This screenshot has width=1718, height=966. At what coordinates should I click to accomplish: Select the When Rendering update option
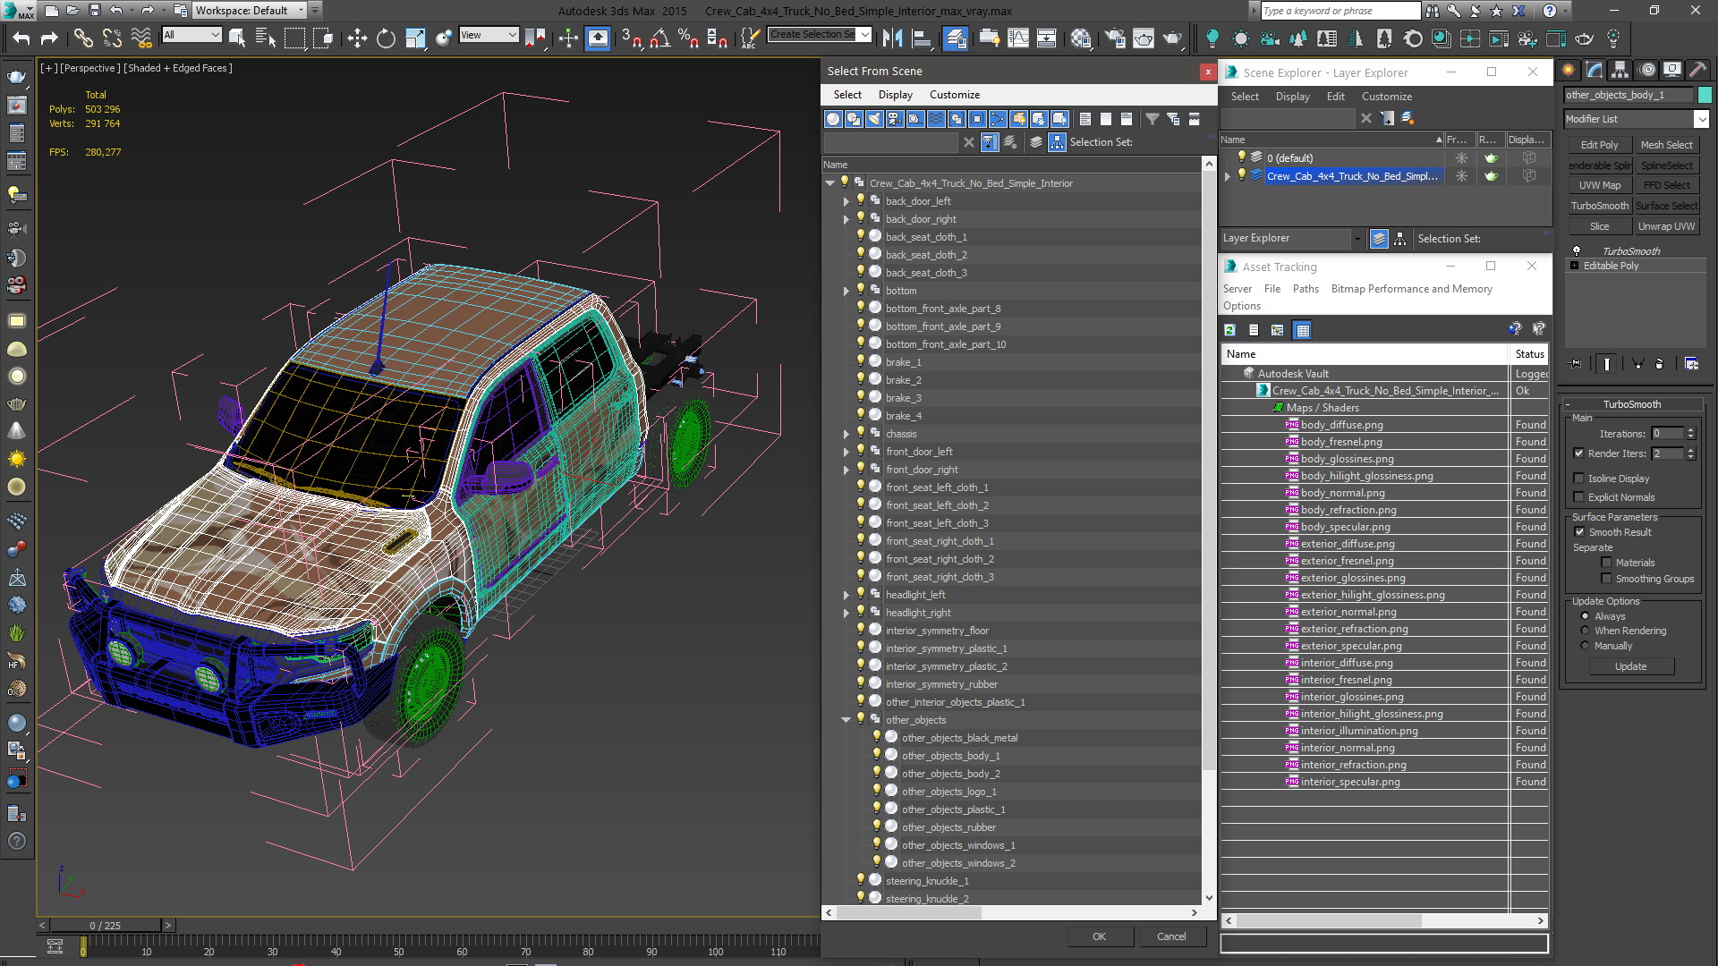coord(1586,631)
